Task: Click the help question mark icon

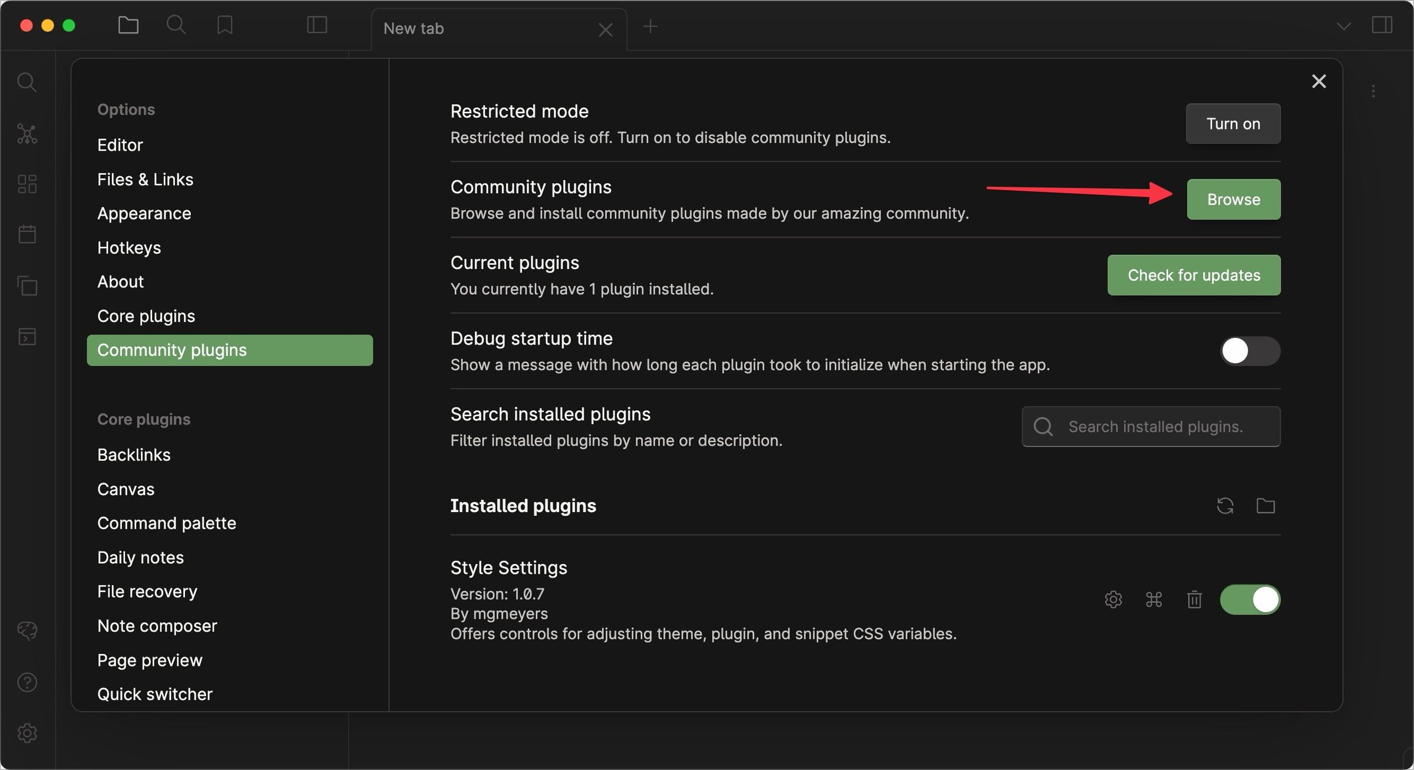Action: click(x=27, y=682)
